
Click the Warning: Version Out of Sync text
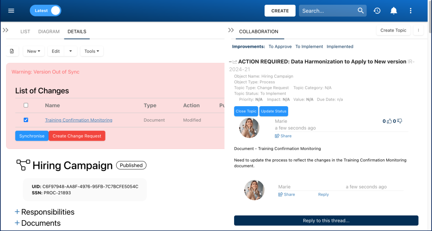click(x=45, y=72)
